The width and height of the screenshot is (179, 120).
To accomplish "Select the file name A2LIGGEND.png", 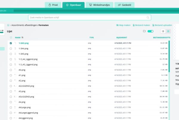I will (x=26, y=86).
